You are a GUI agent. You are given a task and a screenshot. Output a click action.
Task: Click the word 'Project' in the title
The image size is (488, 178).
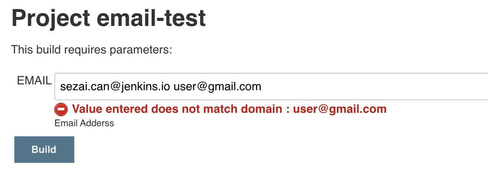tap(51, 18)
